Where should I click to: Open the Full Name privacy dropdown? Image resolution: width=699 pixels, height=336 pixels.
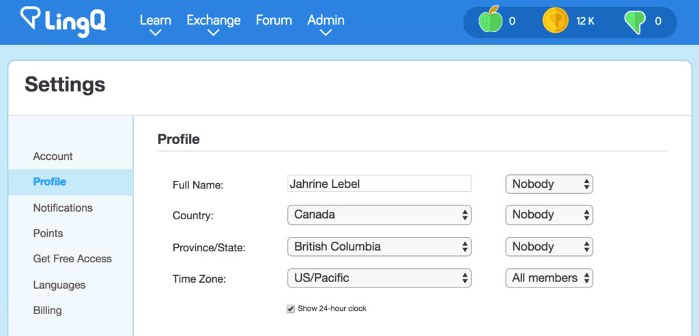click(549, 184)
